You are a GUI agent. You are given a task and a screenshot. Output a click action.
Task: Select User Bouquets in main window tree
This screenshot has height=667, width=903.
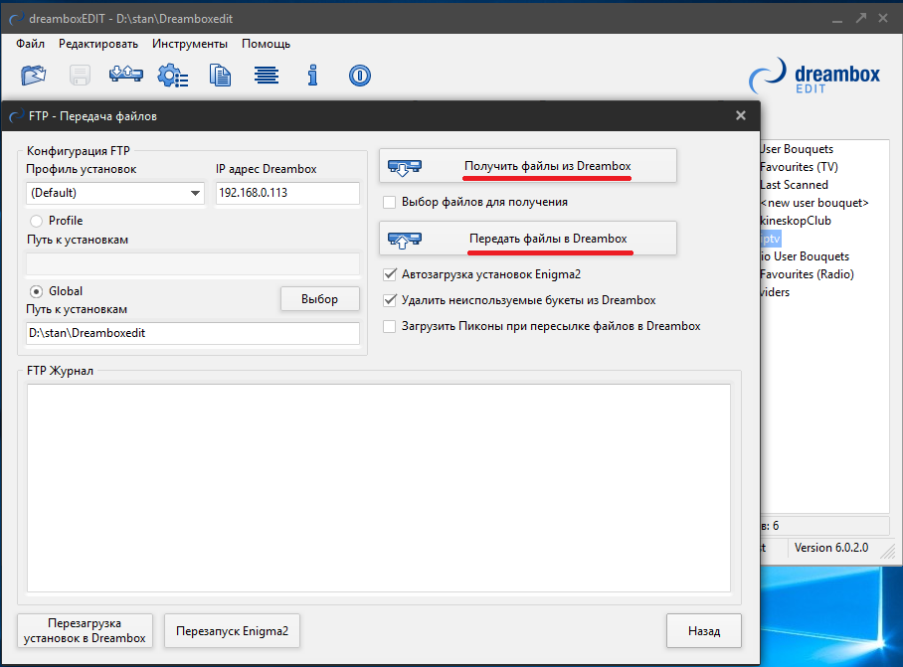(x=797, y=149)
